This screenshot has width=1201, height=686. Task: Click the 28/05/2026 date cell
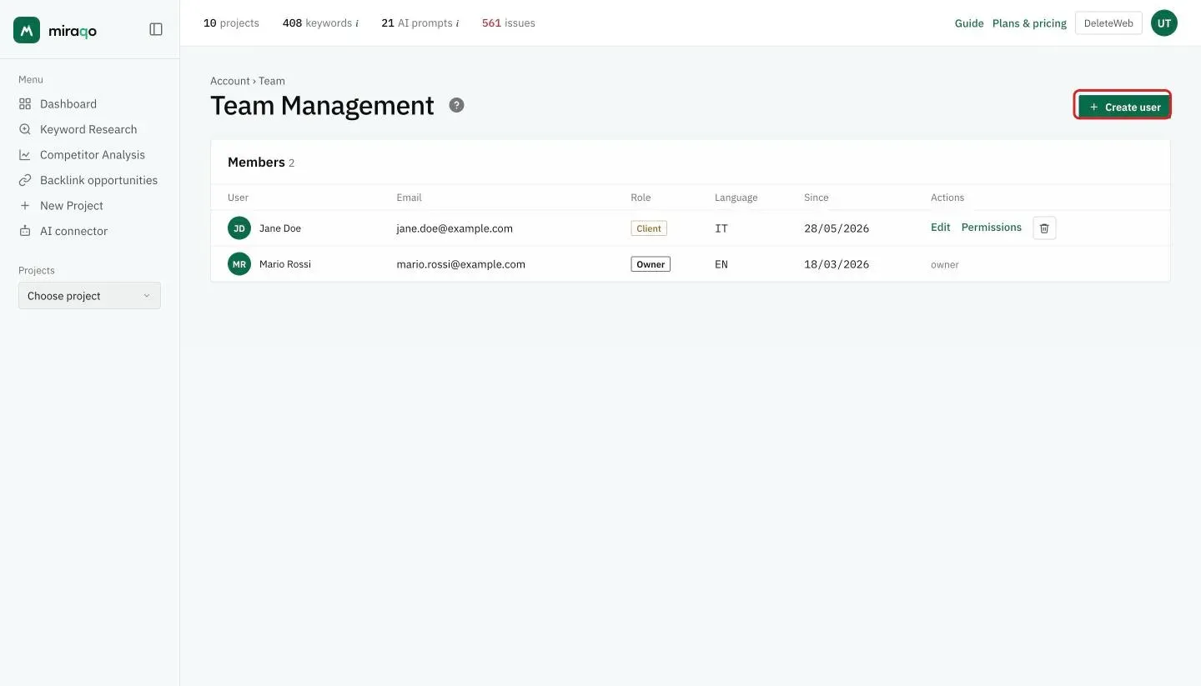click(x=837, y=228)
